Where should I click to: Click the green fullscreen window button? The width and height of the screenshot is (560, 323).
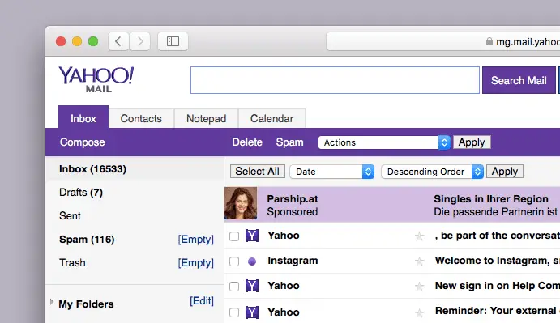pyautogui.click(x=93, y=41)
